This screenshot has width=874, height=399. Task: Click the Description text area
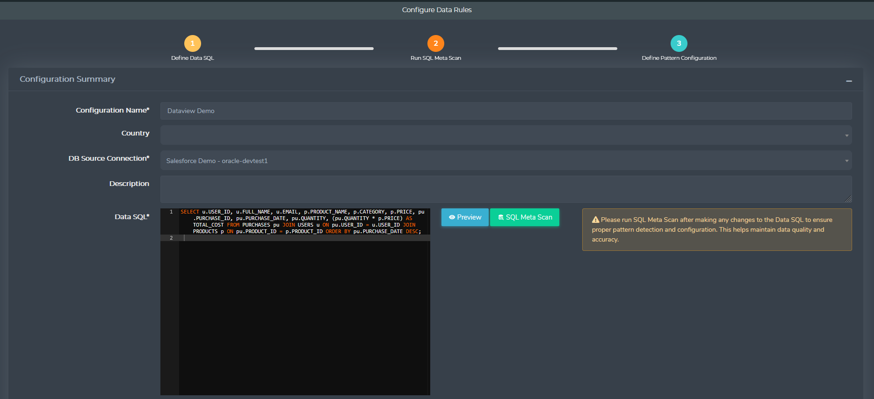[506, 189]
